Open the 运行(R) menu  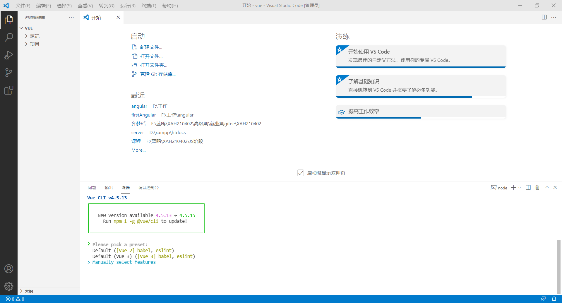click(x=128, y=6)
